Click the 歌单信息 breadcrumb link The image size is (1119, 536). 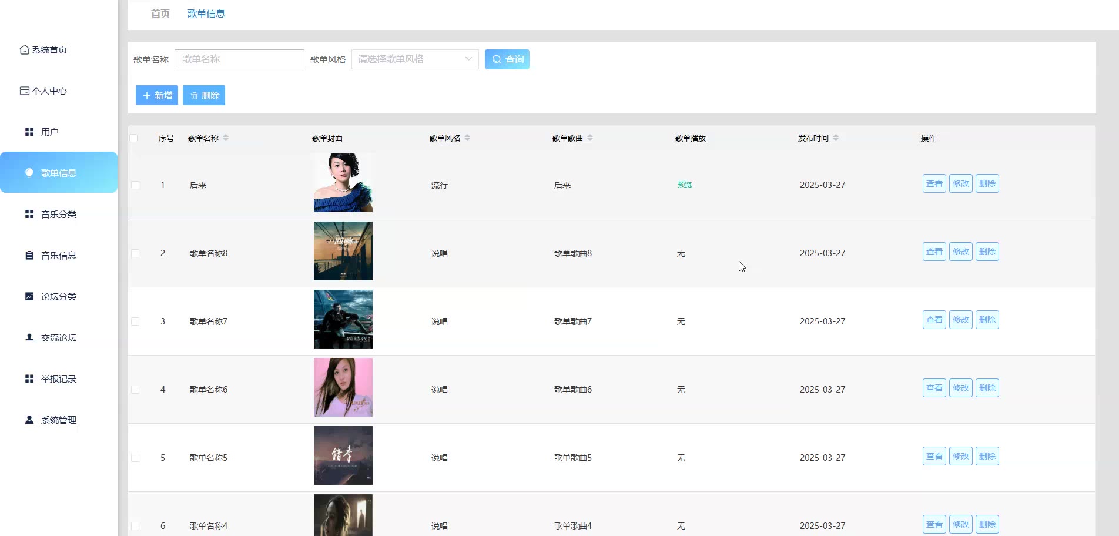coord(206,14)
